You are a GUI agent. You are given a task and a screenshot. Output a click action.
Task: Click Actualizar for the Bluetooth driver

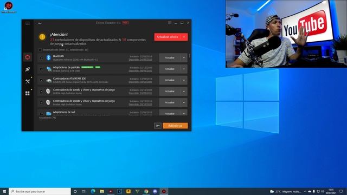[170, 58]
